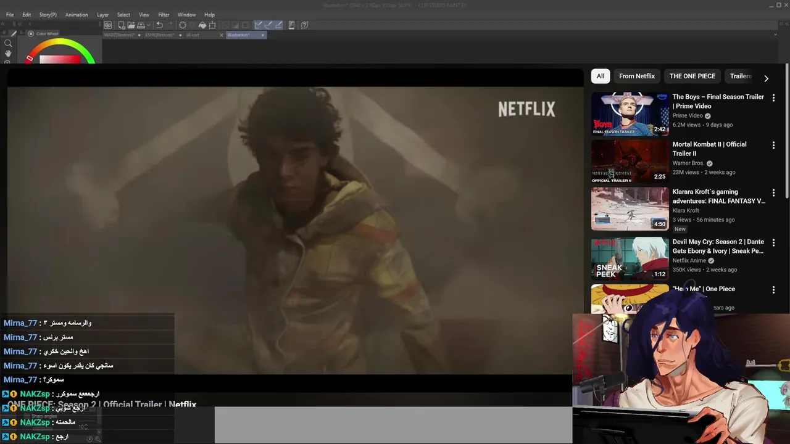Switch to pen sub tool panel icon
Screen dimensions: 790x444
(x=14, y=34)
